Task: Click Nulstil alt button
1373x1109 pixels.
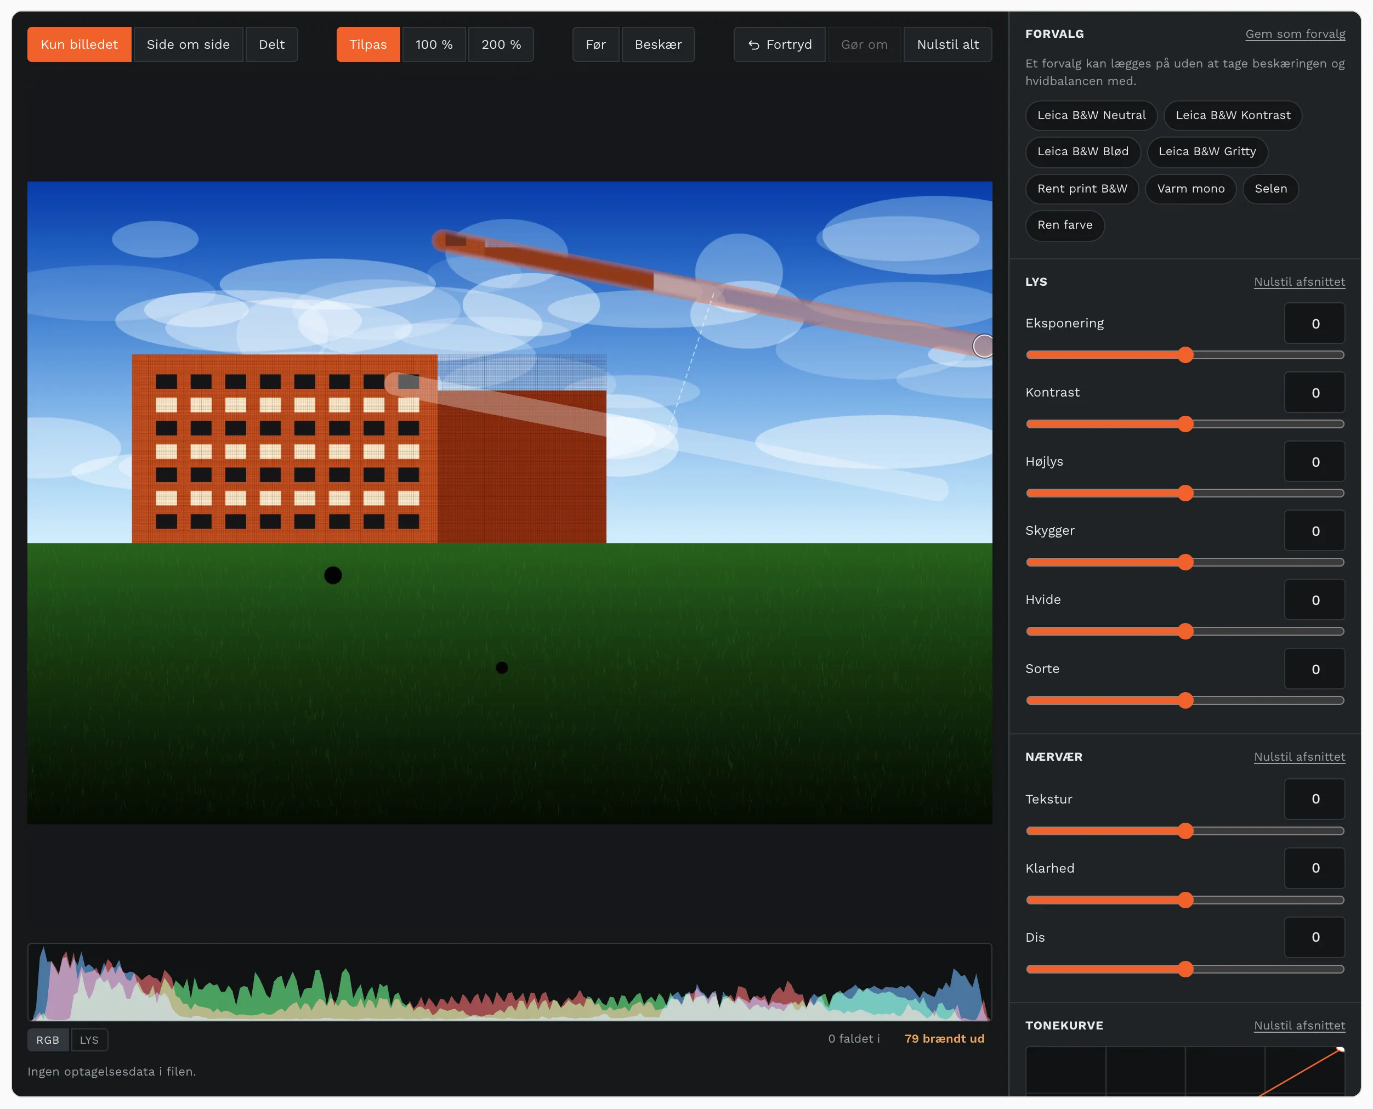Action: (x=948, y=45)
